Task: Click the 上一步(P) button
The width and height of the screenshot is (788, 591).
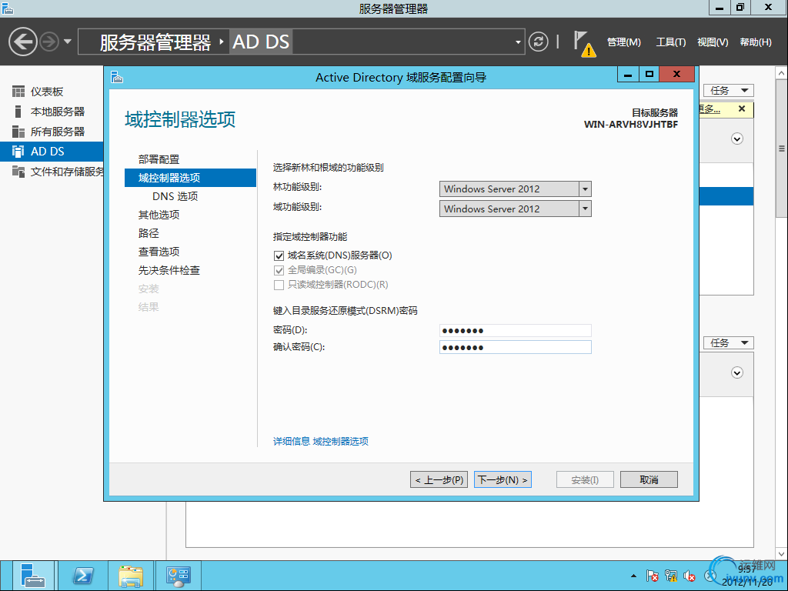Action: (x=439, y=480)
